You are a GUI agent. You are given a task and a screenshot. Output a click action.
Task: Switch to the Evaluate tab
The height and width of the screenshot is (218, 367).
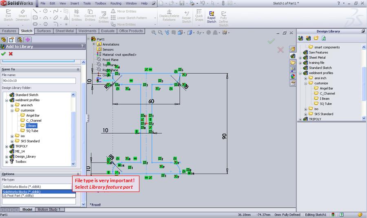coord(108,31)
